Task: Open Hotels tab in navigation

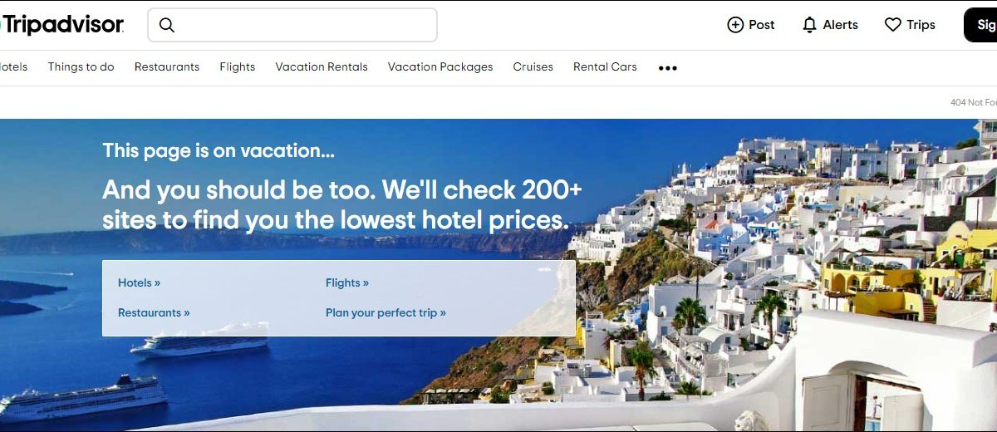Action: click(x=13, y=67)
